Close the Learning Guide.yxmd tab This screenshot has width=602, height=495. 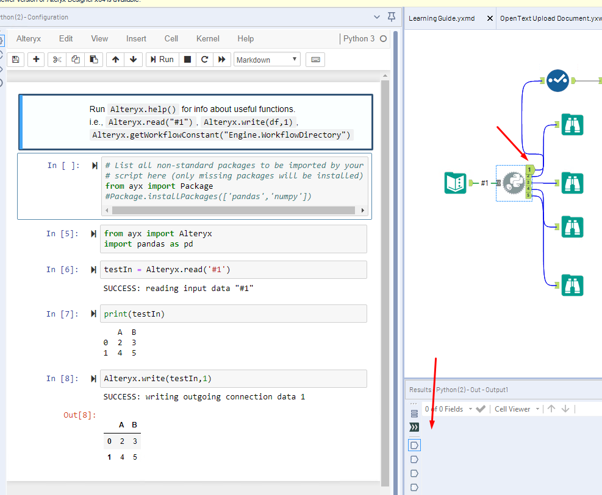490,18
